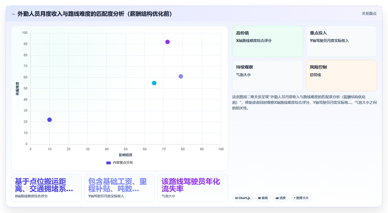The height and width of the screenshot is (213, 388).
Task: Click the 关系散点 label in header
Action: (369, 13)
